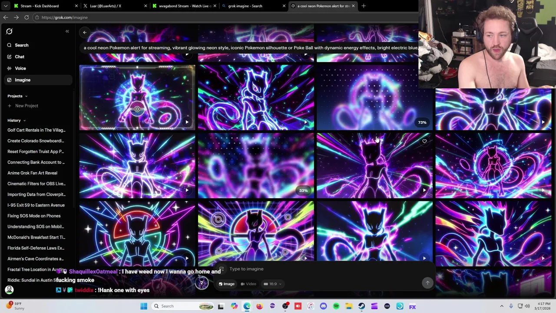Open "I-95 Exit 59 to Eastern Avenue" history entry

point(36,205)
